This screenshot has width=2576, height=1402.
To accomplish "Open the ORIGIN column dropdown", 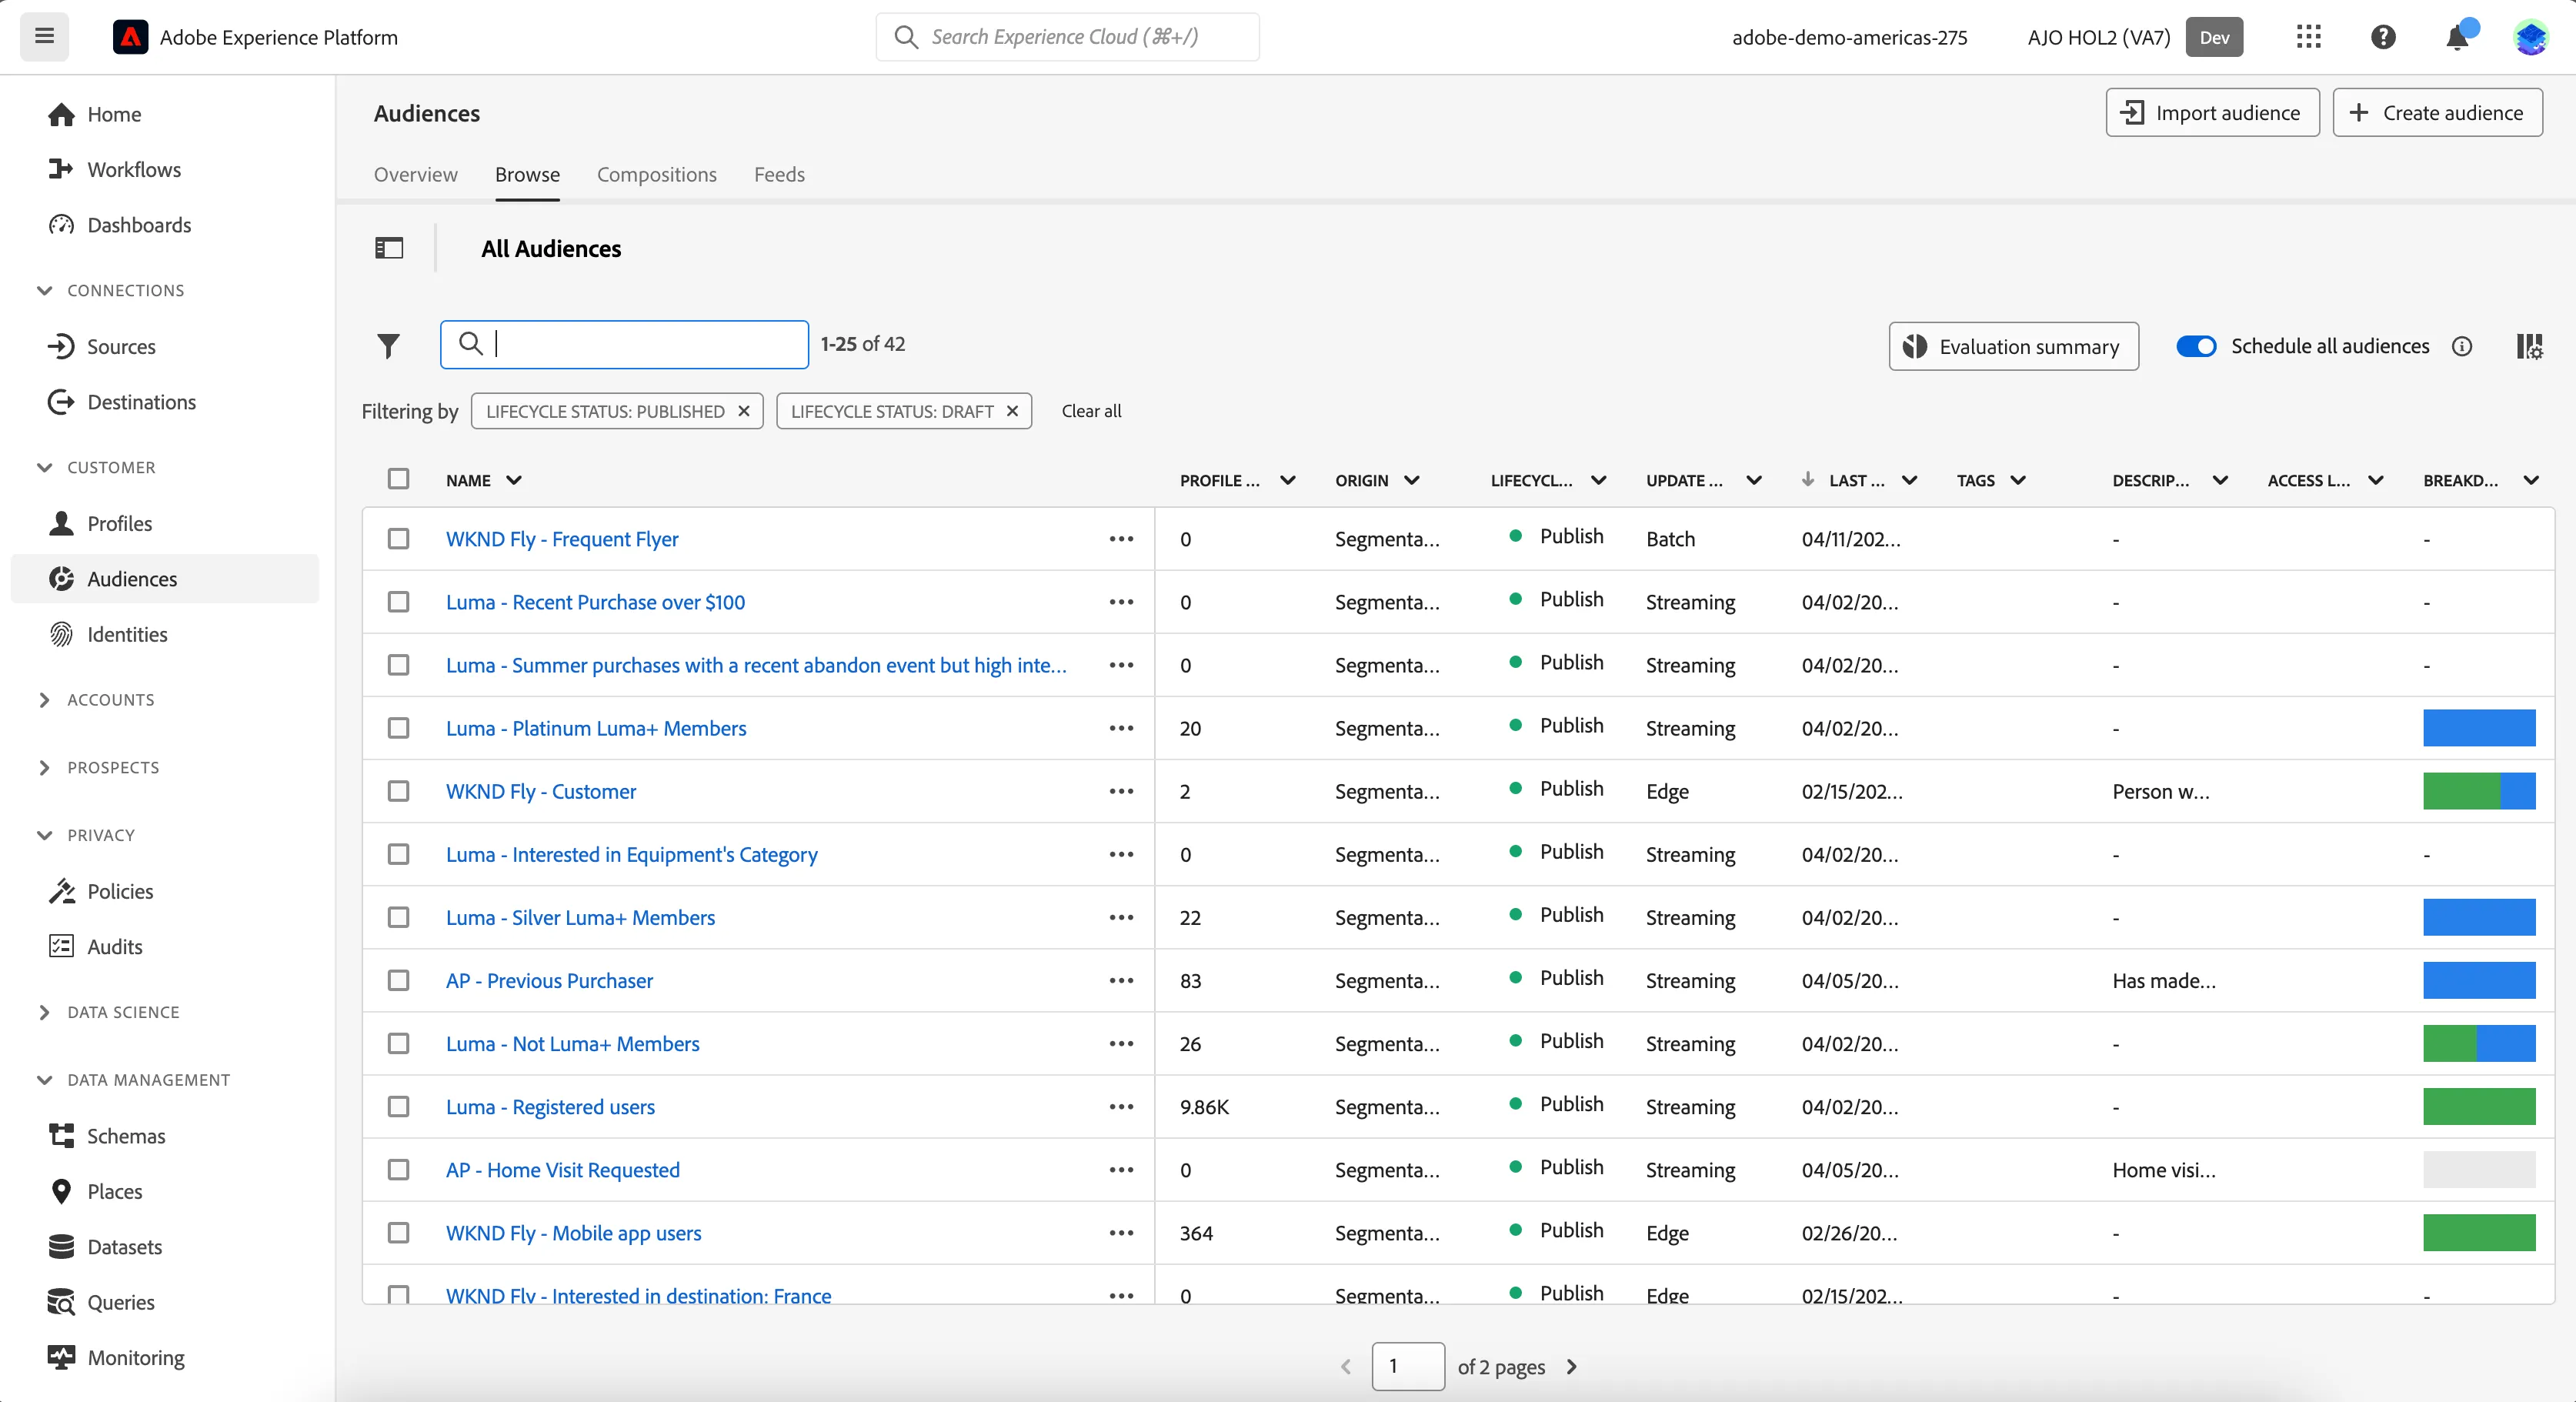I will tap(1412, 480).
